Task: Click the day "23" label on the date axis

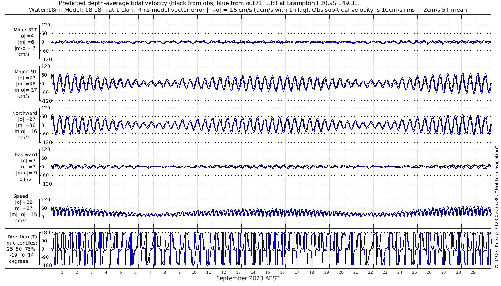Action: pyautogui.click(x=385, y=272)
